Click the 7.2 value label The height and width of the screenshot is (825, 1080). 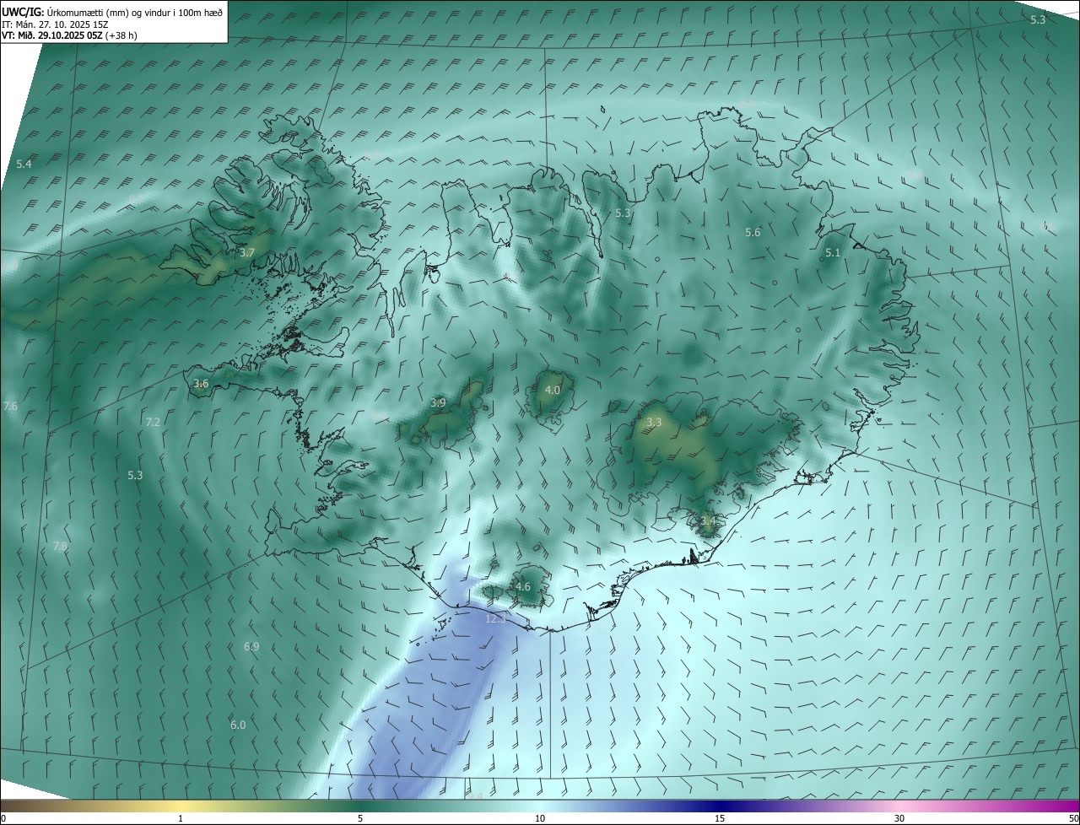[x=153, y=423]
